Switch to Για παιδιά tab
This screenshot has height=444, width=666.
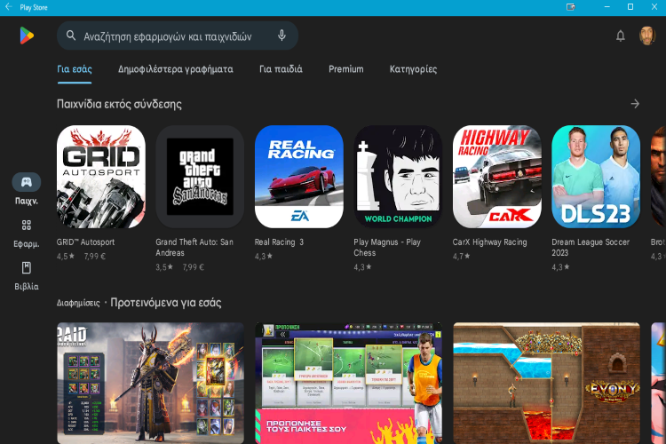pyautogui.click(x=281, y=69)
